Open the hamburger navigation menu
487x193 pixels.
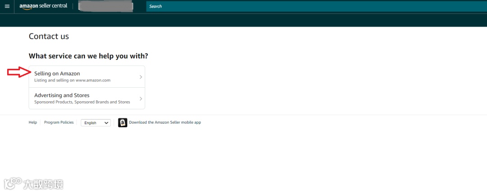7,6
